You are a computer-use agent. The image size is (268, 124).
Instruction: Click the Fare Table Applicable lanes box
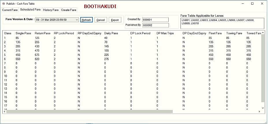(x=222, y=23)
